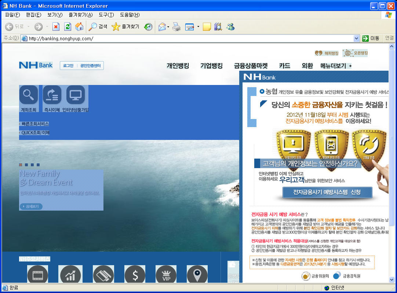
Task: Open Favorites star in toolbar
Action: pos(125,26)
